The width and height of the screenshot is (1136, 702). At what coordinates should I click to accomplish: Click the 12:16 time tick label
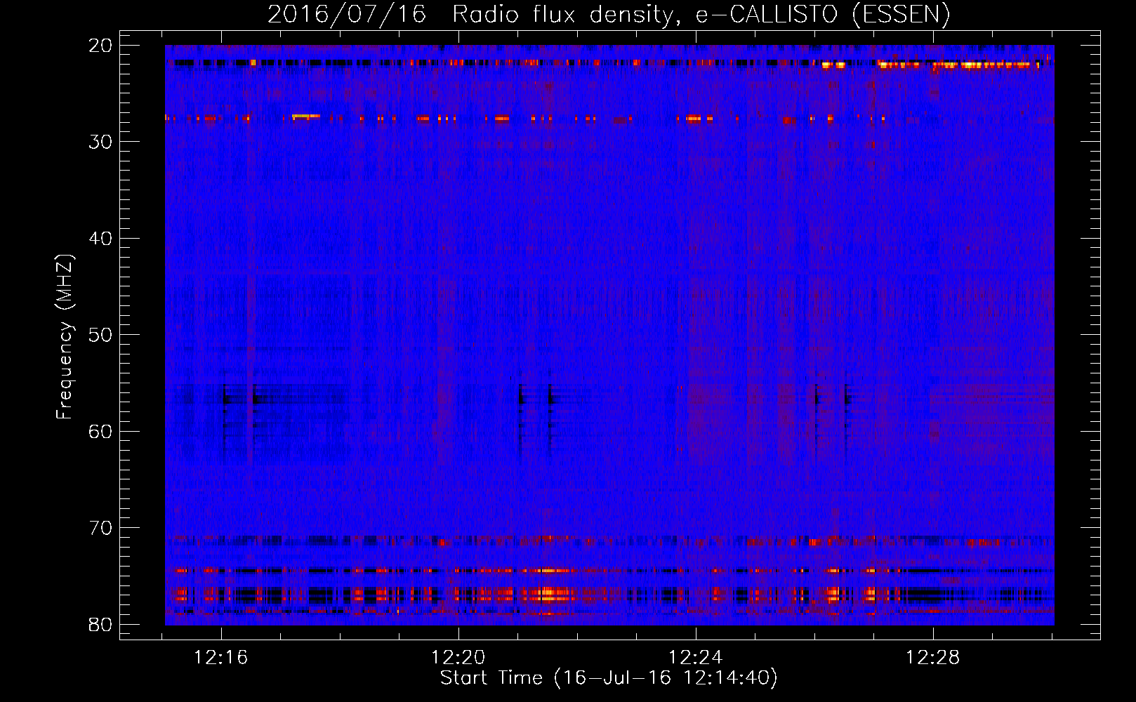221,658
